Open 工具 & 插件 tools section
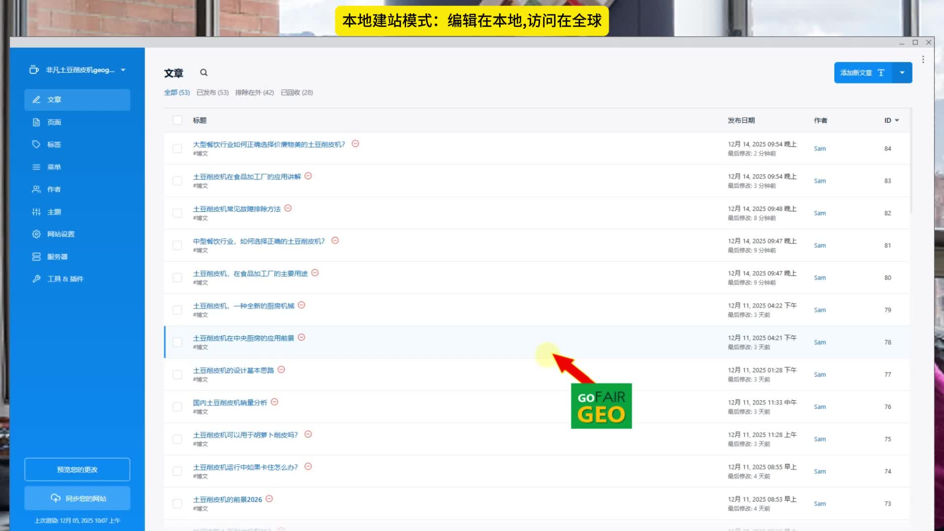The image size is (944, 531). coord(64,279)
